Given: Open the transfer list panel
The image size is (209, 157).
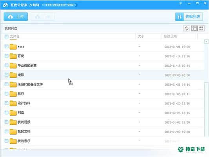Looking at the screenshot, I should (x=189, y=16).
